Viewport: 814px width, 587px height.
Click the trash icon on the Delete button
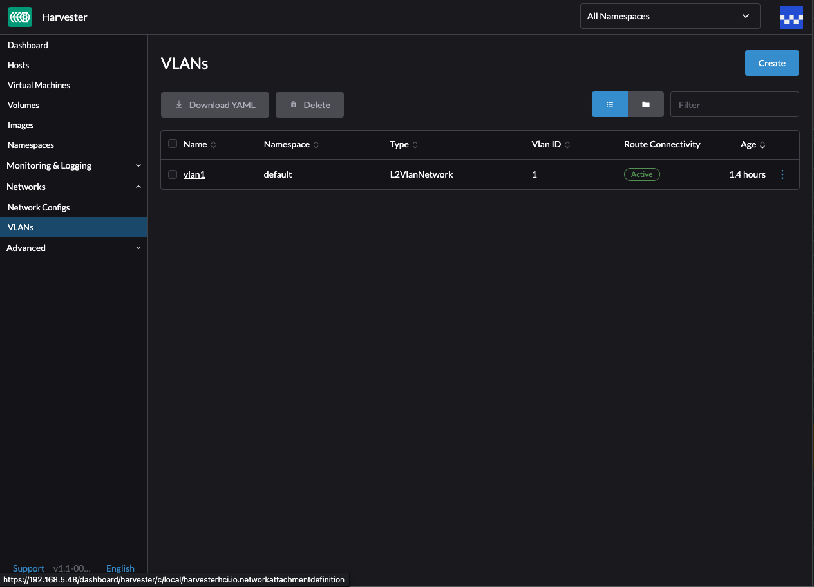point(293,104)
